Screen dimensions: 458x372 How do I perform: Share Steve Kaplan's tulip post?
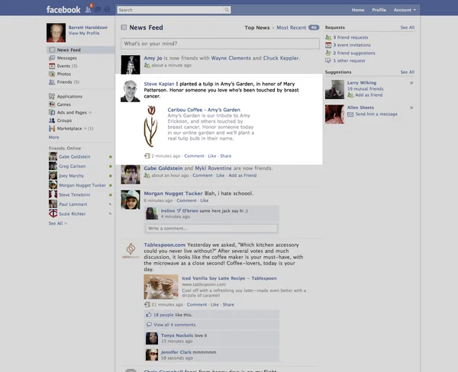225,156
